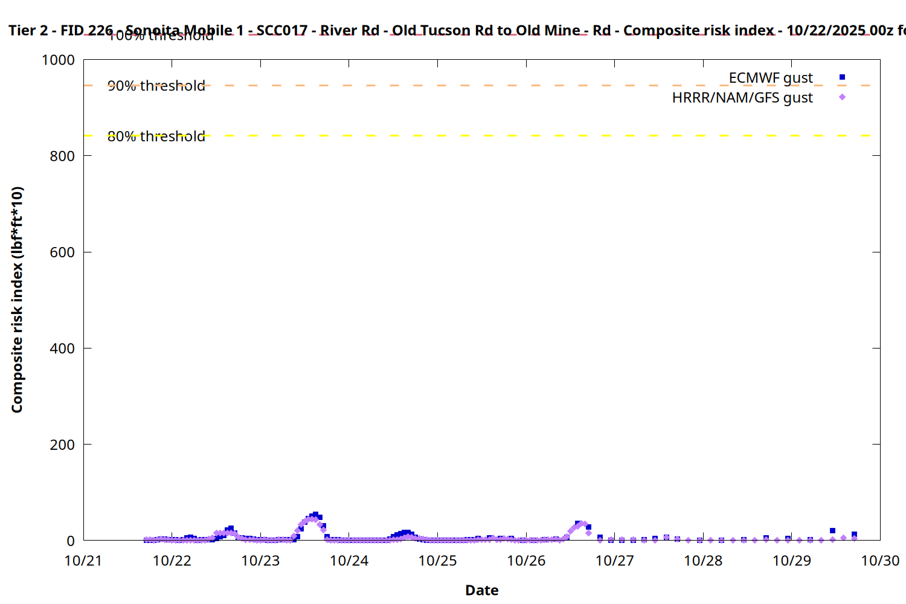Click the 1000 y-axis tick label
Screen dimensions: 906x604
tap(58, 60)
